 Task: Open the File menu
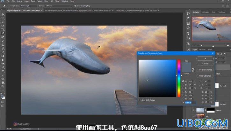point(8,1)
